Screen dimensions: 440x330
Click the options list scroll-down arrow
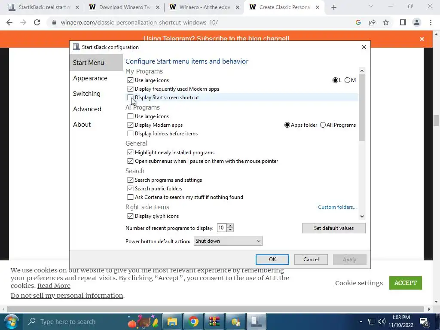tap(362, 217)
